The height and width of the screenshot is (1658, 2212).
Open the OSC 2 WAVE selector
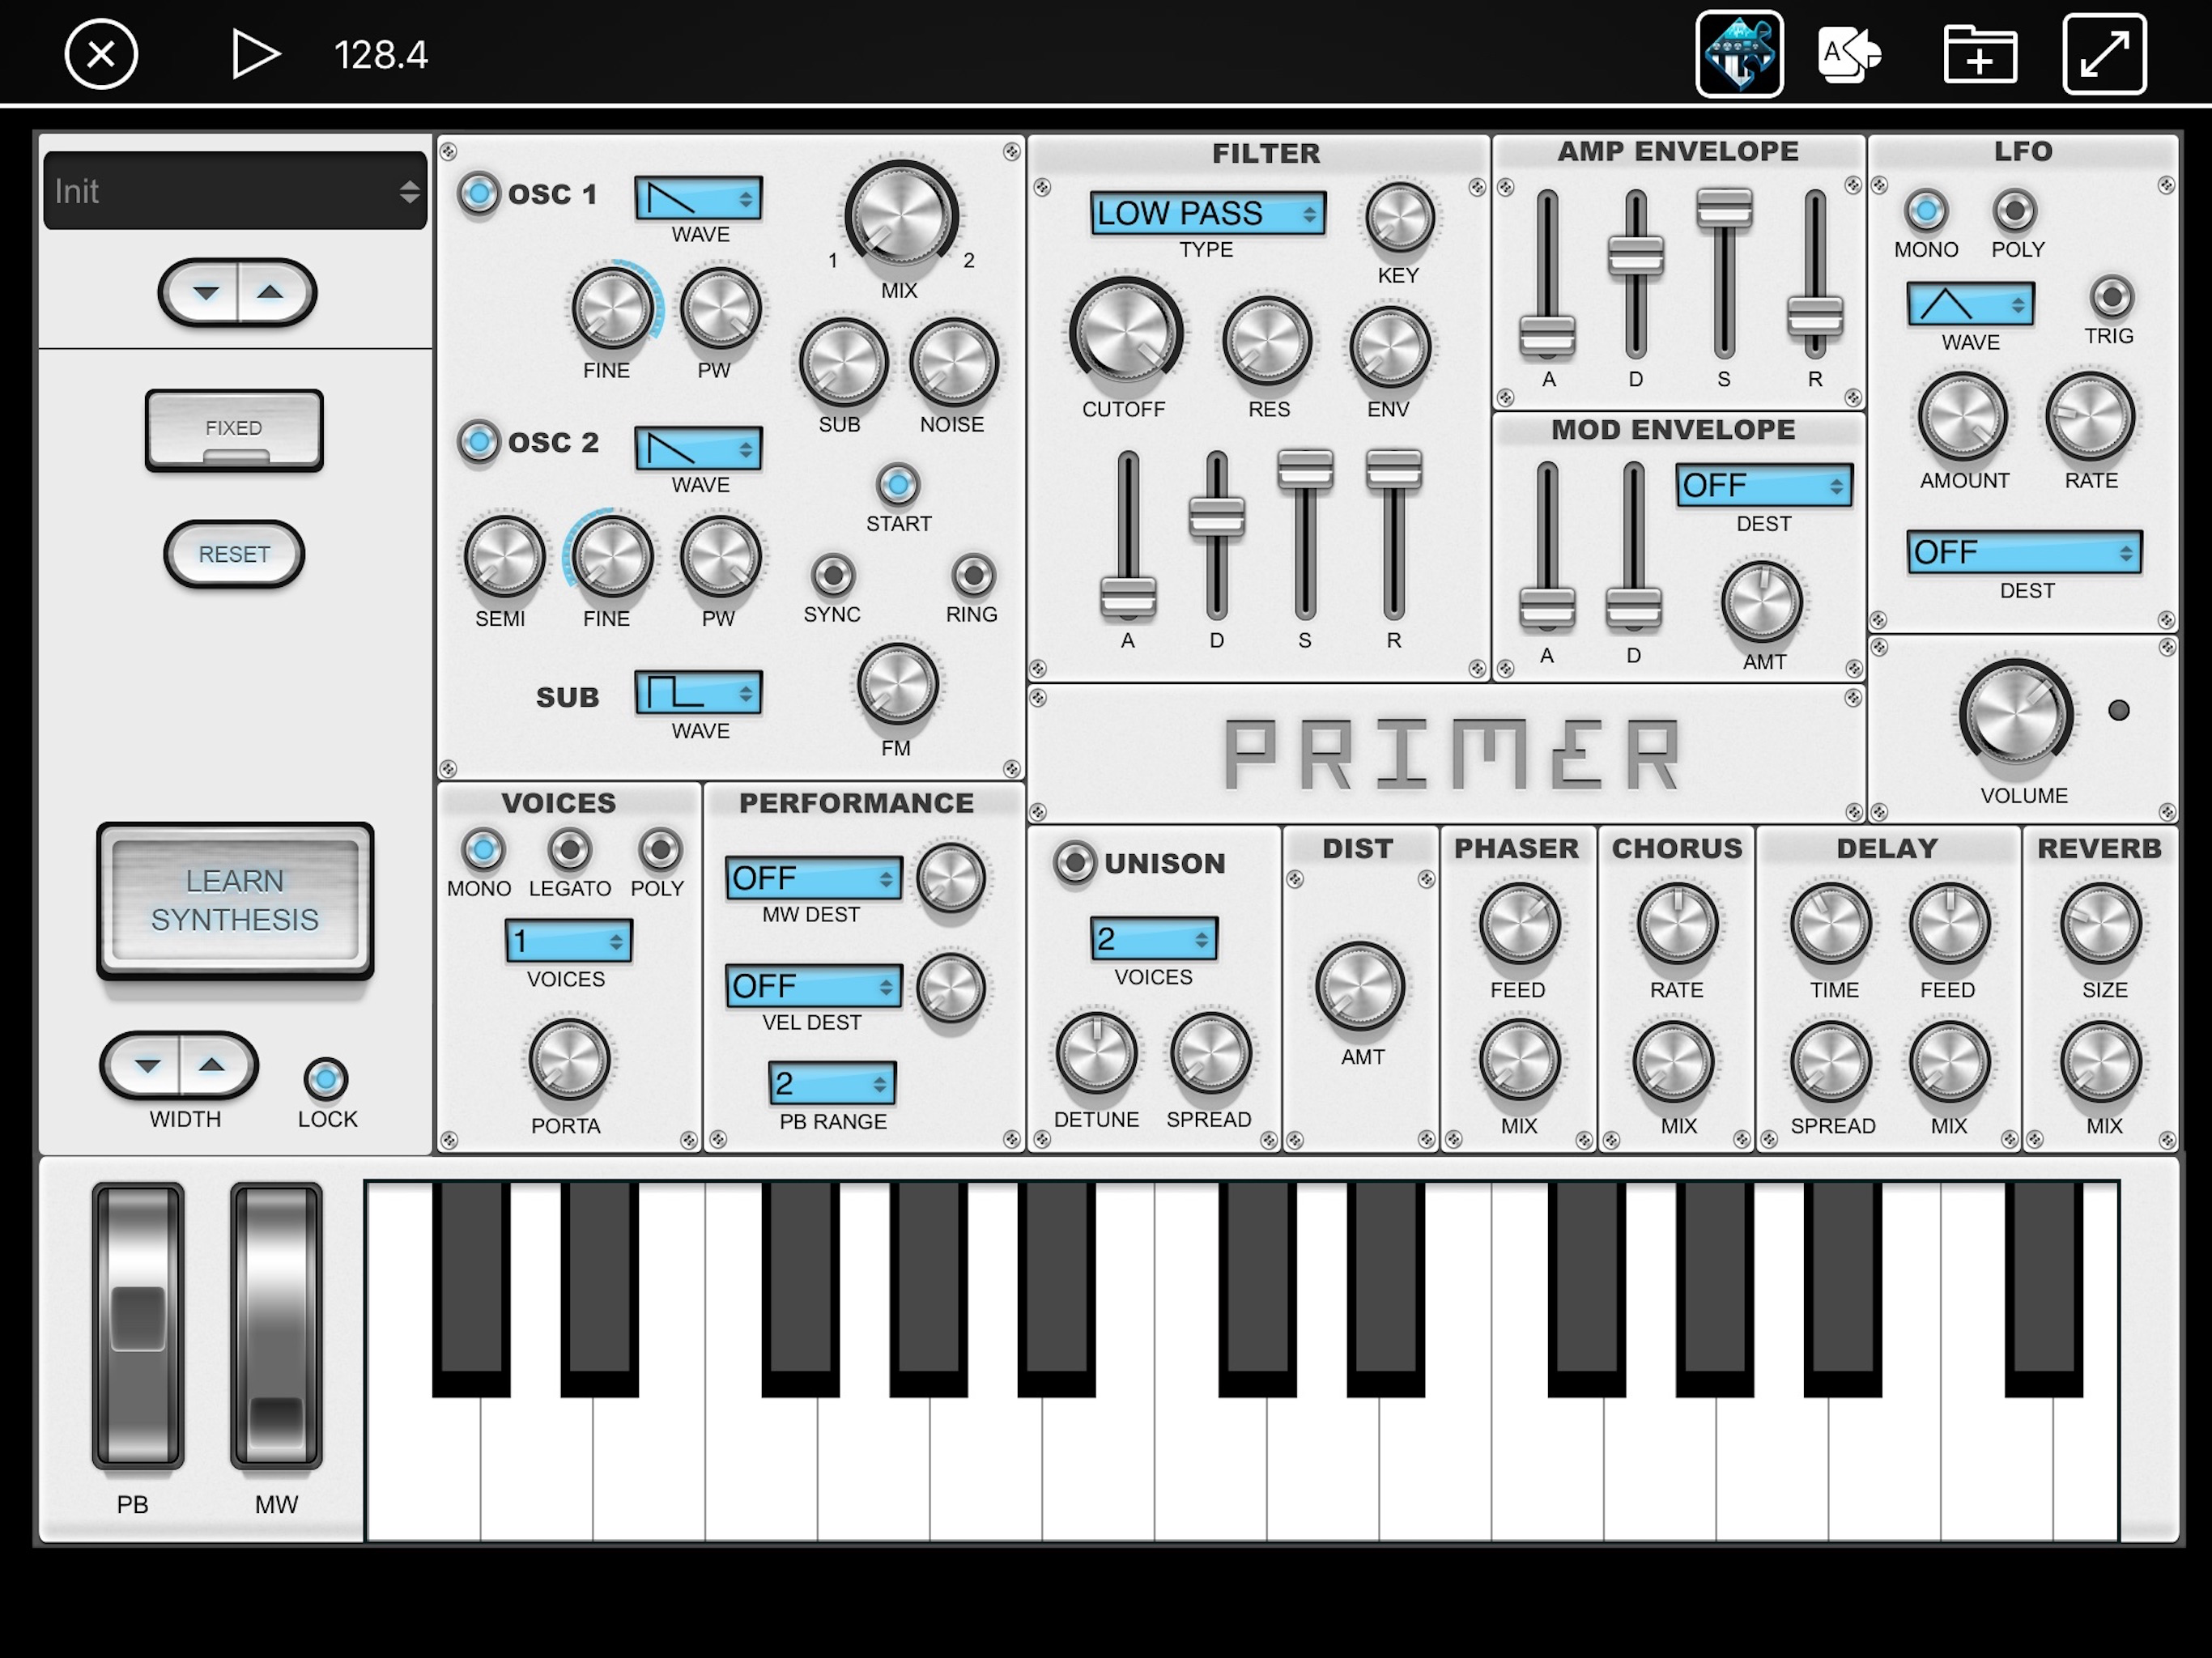(698, 448)
